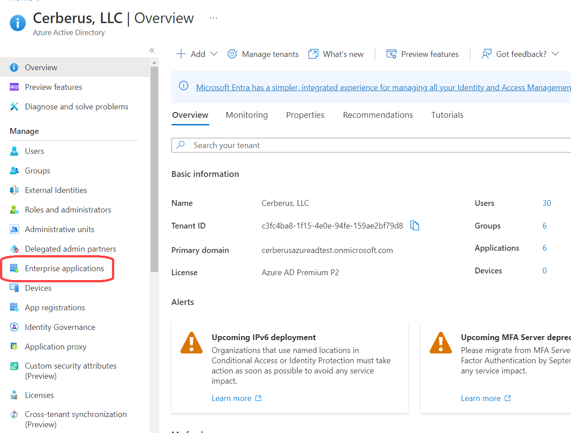Click Learn more in IPv6 deployment alert
Image resolution: width=571 pixels, height=433 pixels.
coord(236,398)
